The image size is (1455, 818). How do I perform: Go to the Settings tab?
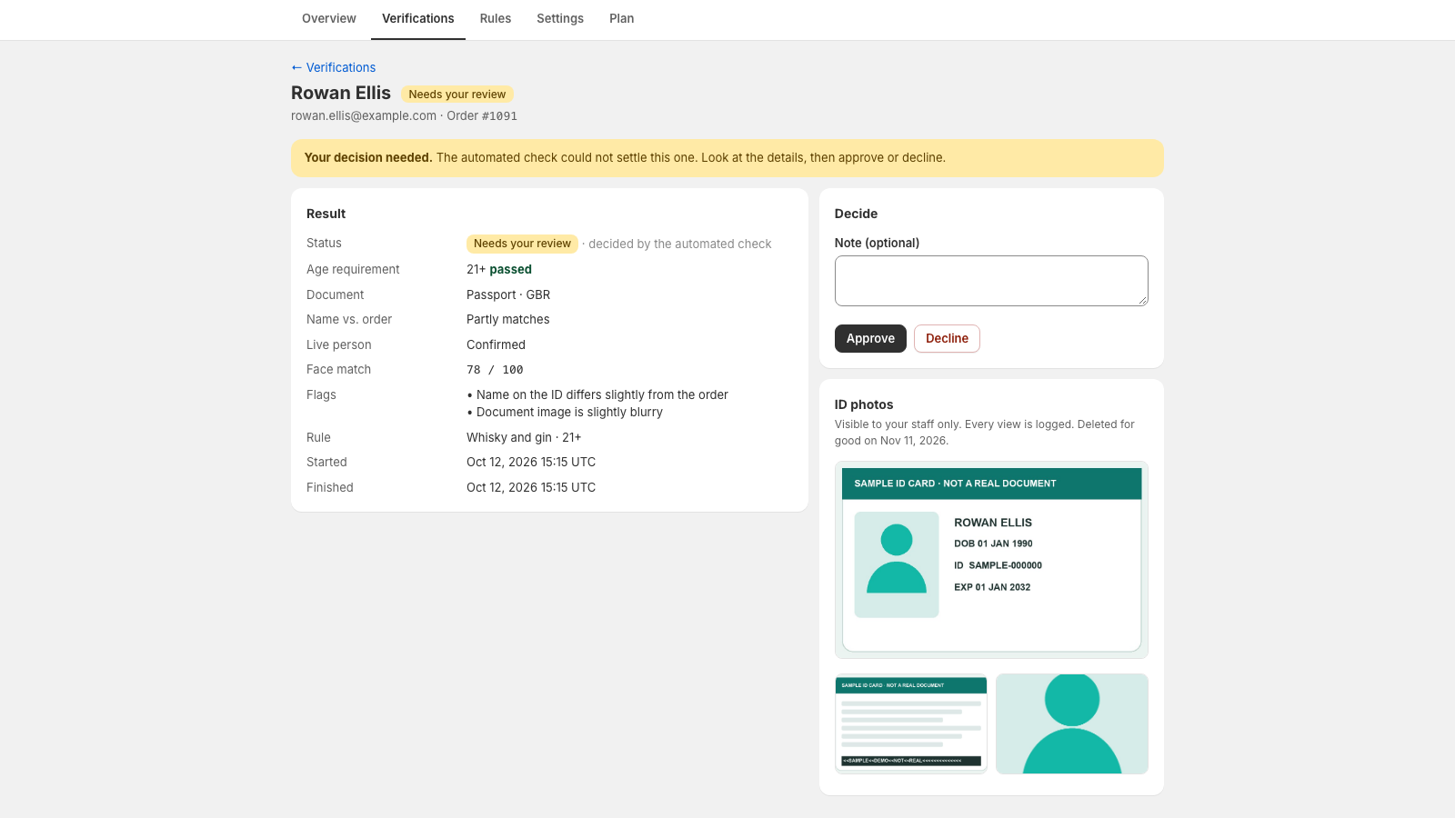[560, 18]
